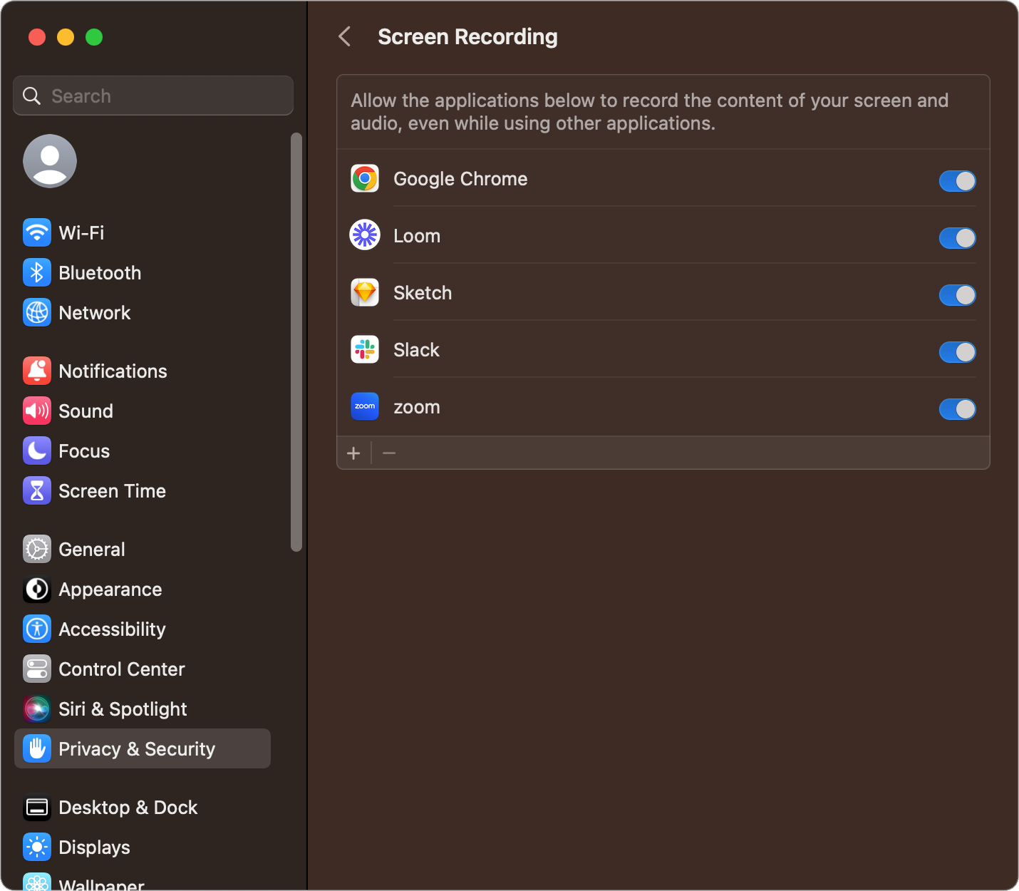Click the user account avatar
Screen dimensions: 1019x891
coord(50,161)
